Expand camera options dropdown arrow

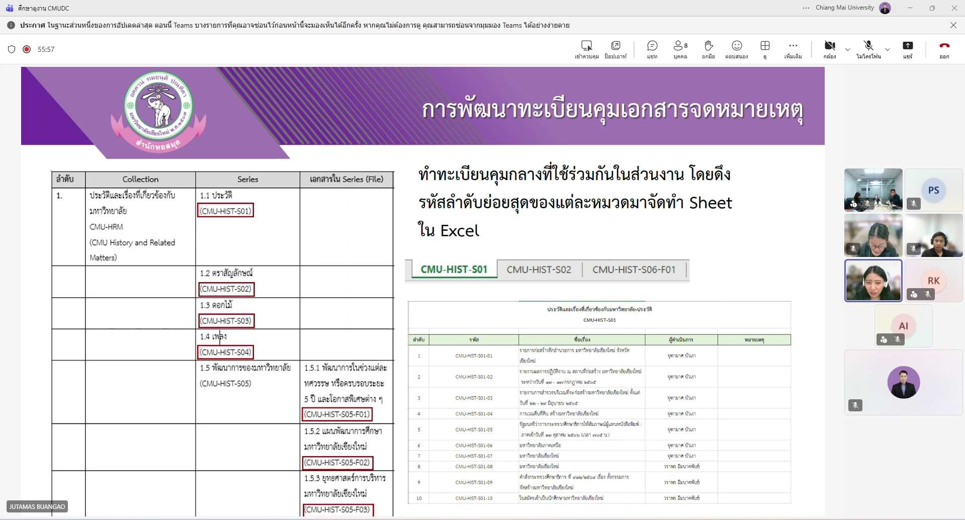(848, 49)
